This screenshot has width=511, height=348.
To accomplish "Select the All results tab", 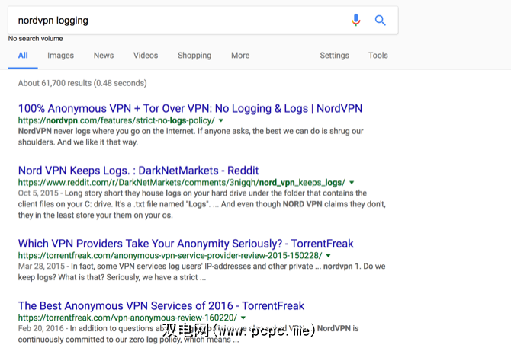I will click(23, 56).
